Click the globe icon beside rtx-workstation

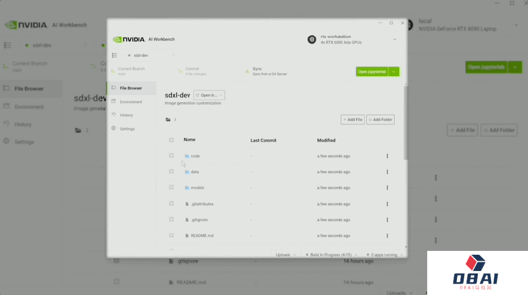coord(312,40)
